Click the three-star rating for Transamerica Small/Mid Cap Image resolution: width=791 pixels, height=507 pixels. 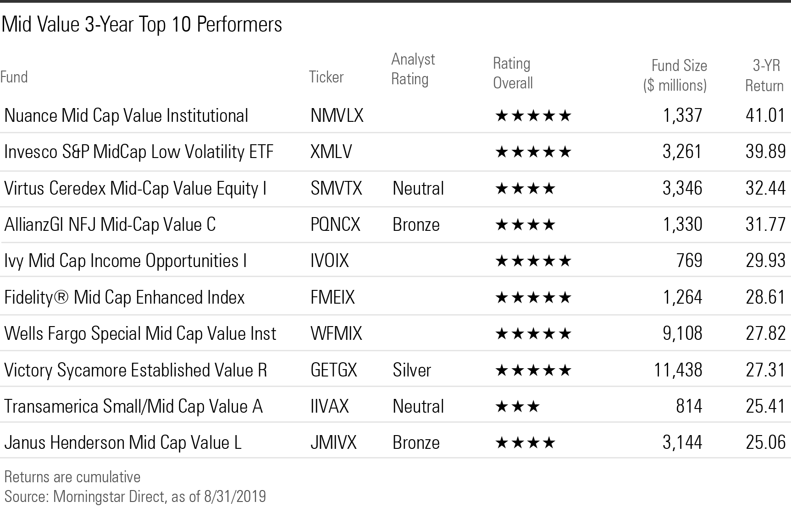click(x=518, y=406)
